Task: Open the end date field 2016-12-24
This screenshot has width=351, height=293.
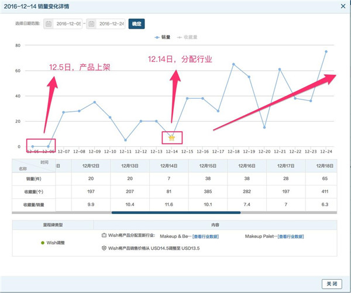Action: [x=112, y=24]
